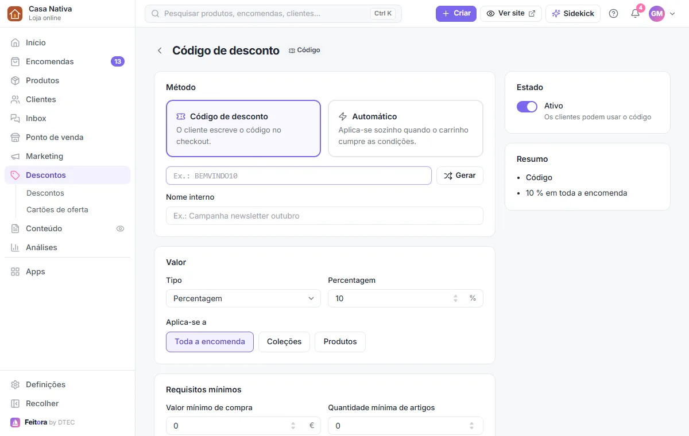Open the Descontos submenu item

pos(45,193)
